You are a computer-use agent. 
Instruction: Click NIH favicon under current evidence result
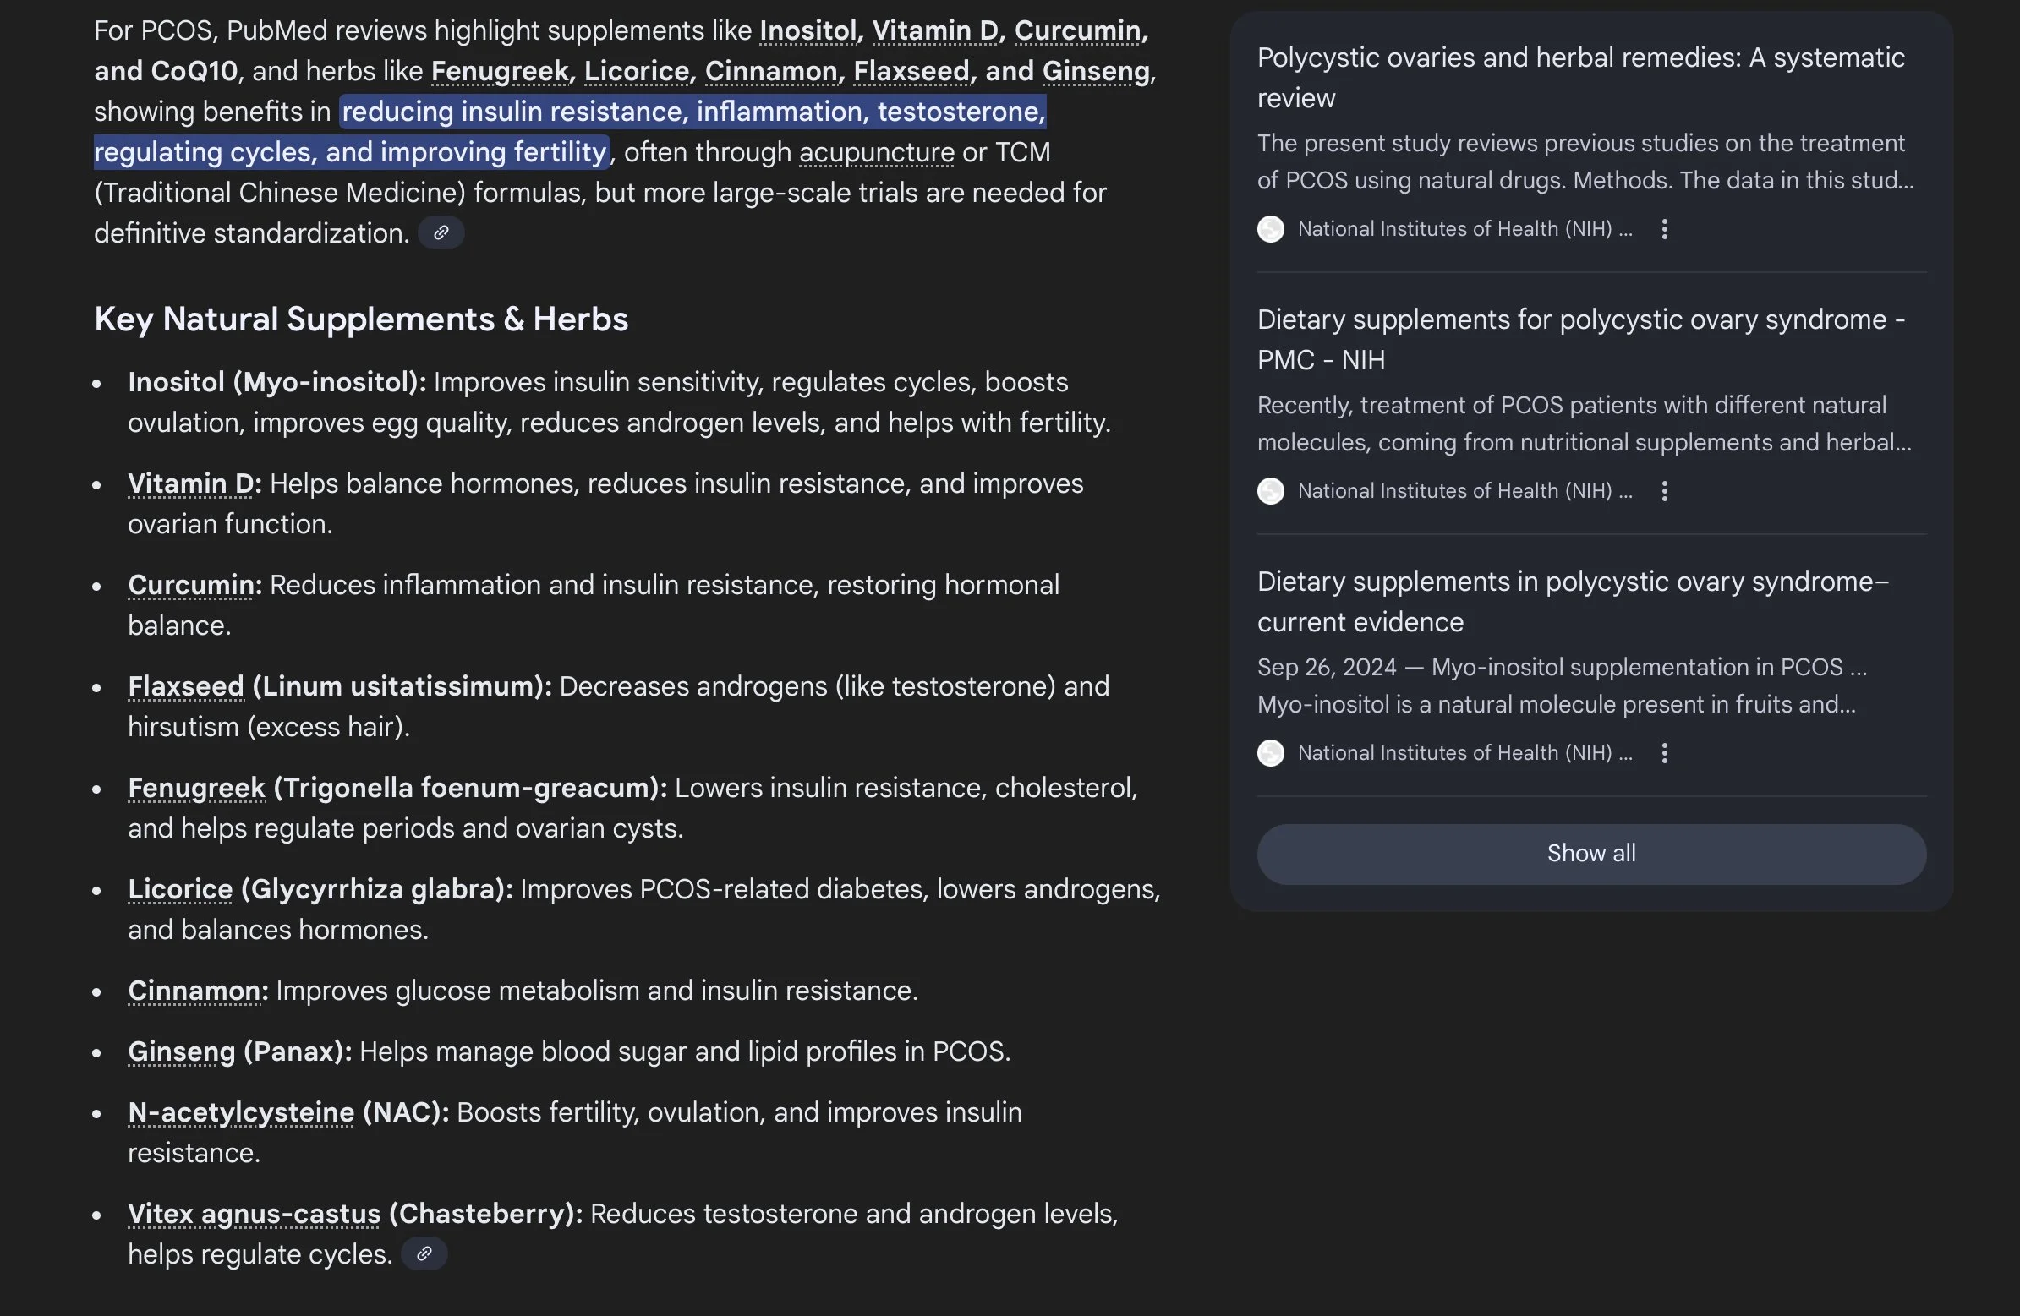1270,753
